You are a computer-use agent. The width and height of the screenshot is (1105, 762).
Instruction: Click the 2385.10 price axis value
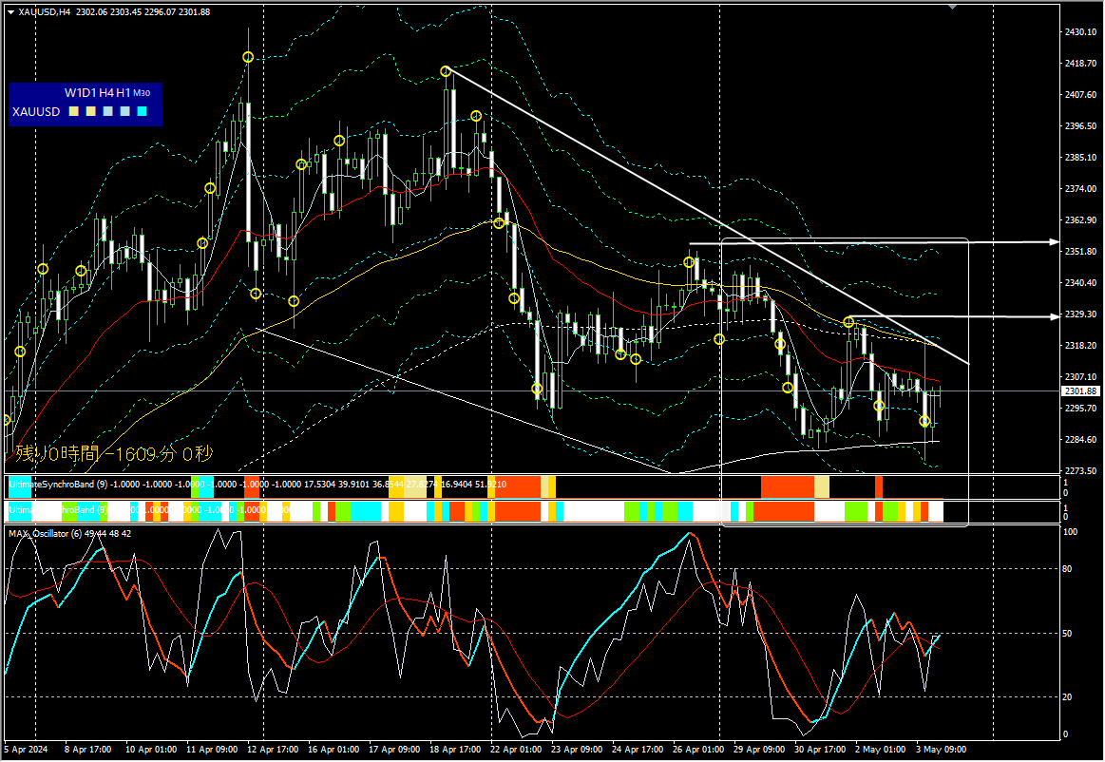(x=1080, y=157)
